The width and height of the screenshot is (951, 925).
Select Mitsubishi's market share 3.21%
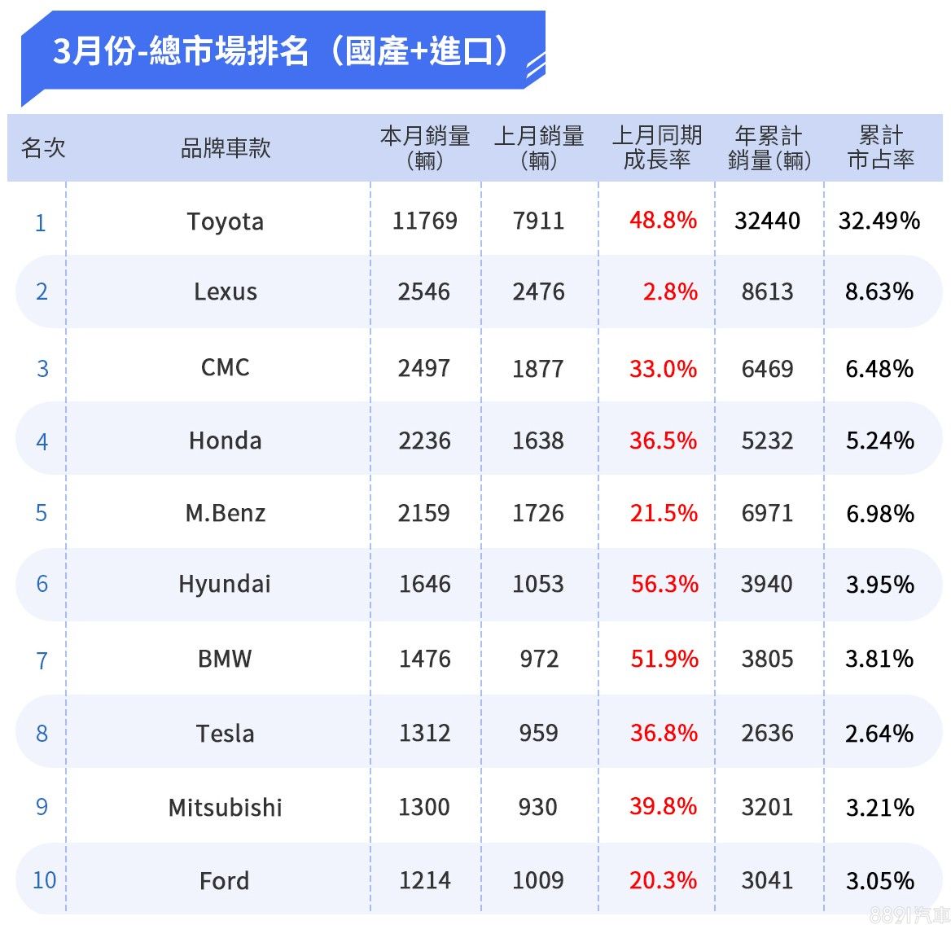(x=880, y=808)
